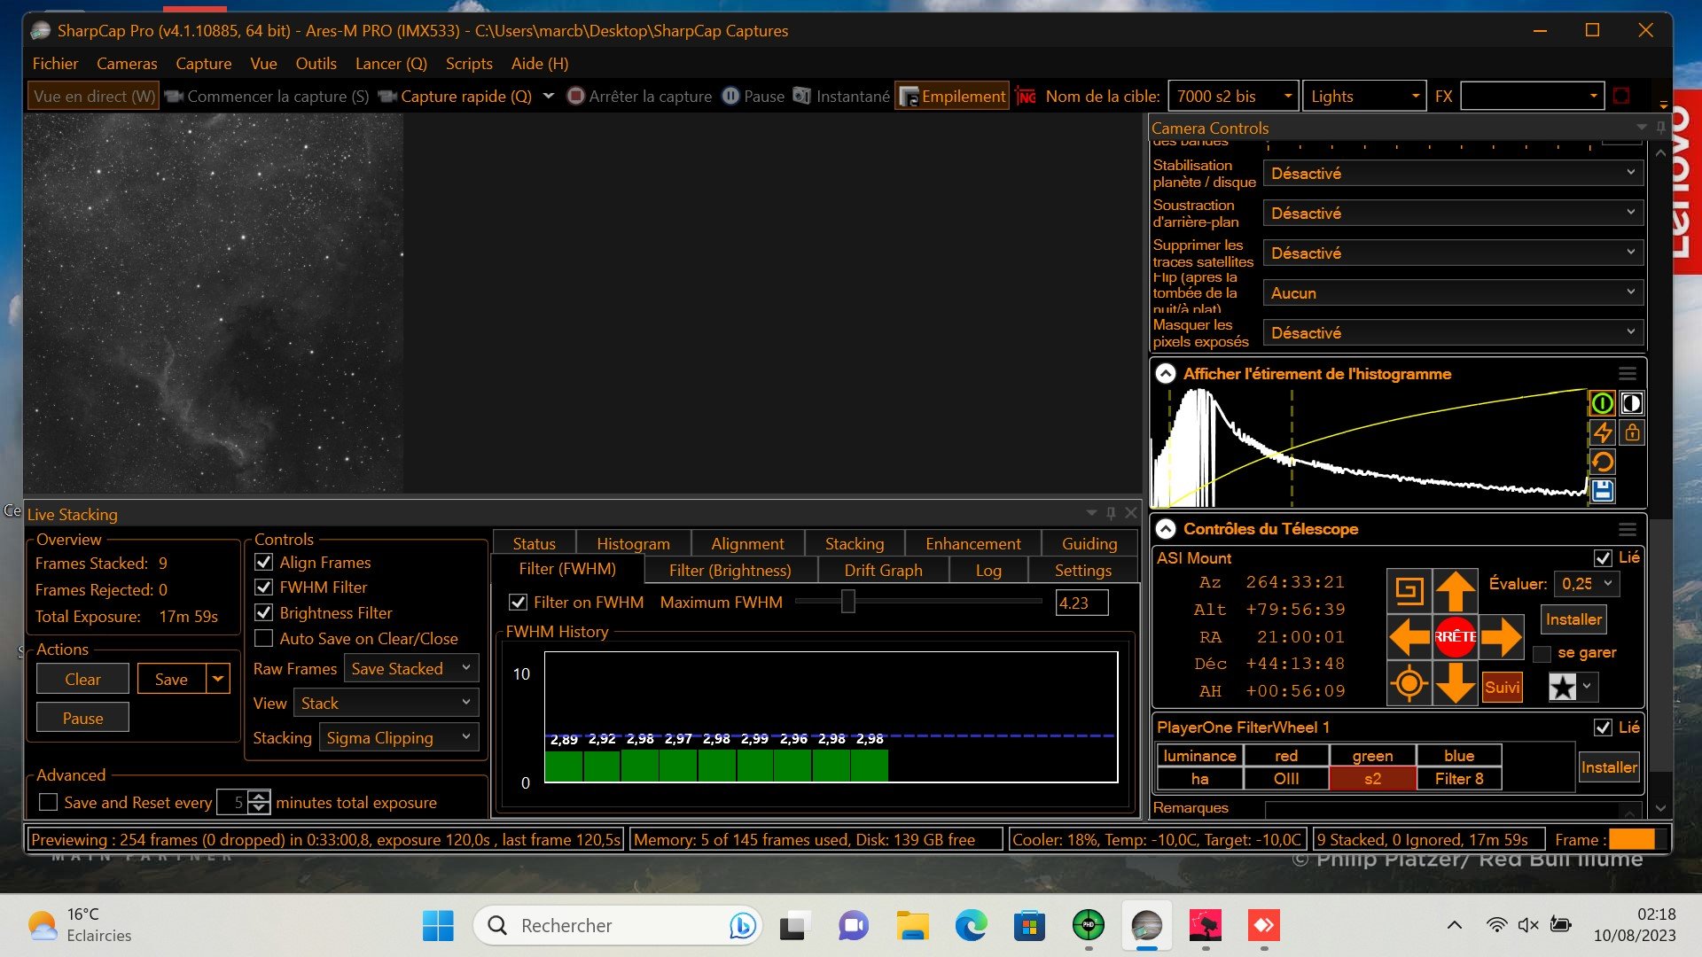Switch to the Histogram tab
This screenshot has height=957, width=1702.
point(633,544)
